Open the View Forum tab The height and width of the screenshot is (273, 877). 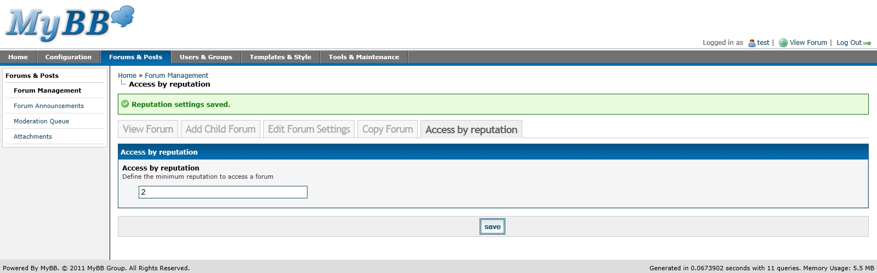(148, 129)
